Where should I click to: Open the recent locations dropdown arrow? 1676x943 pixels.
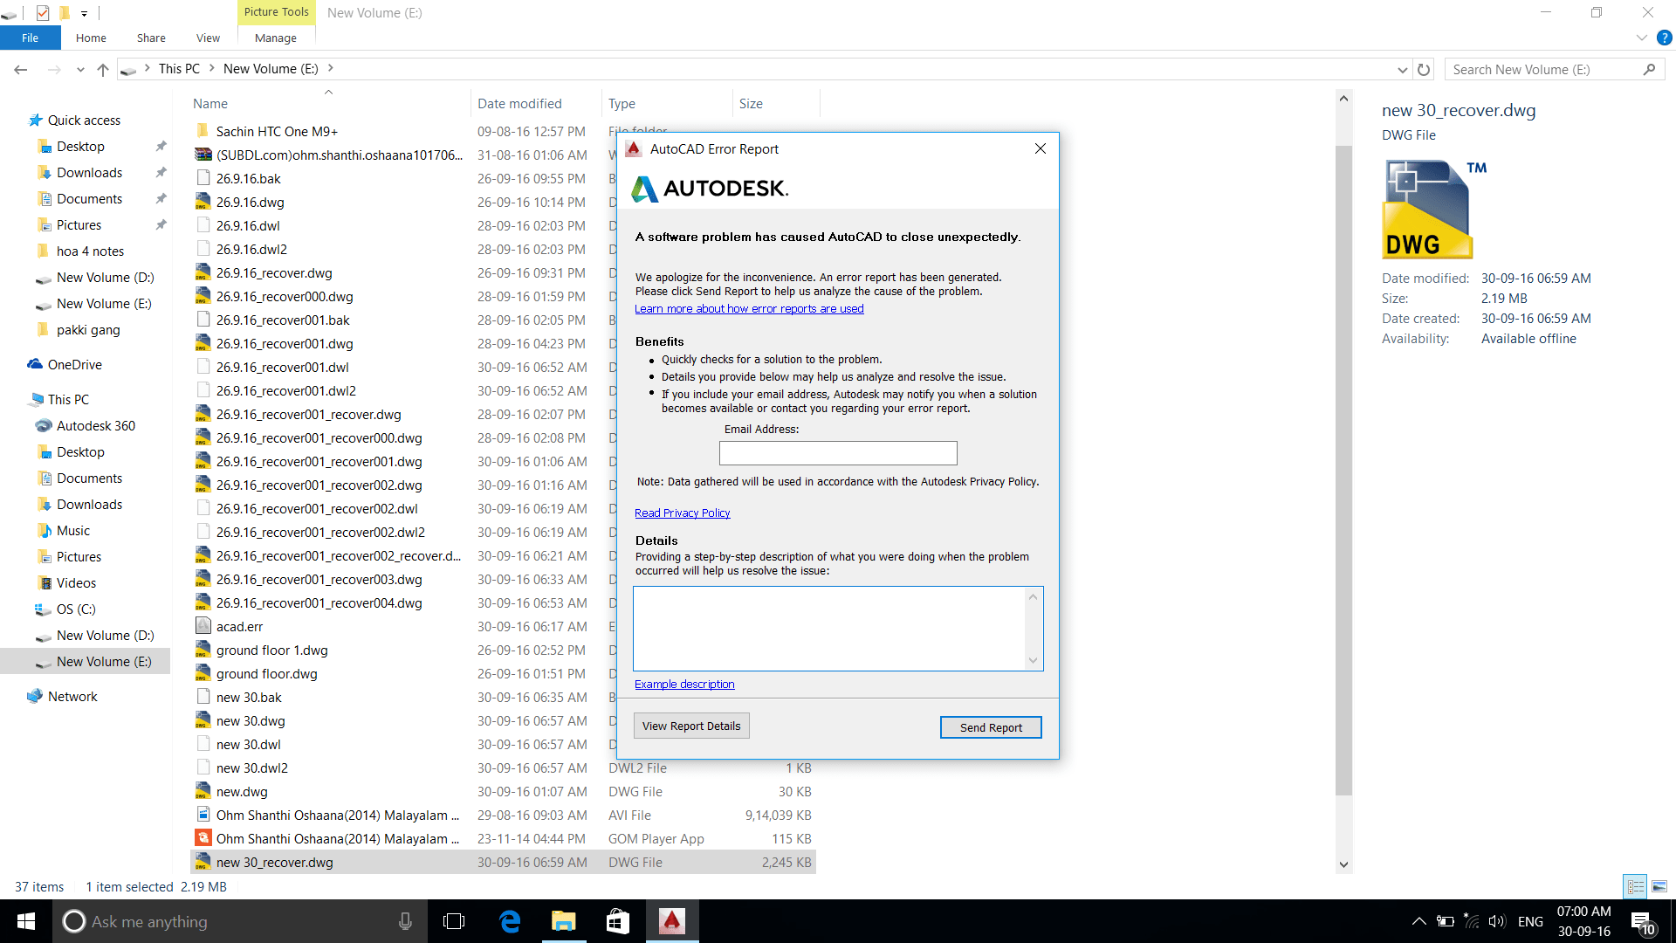[80, 70]
